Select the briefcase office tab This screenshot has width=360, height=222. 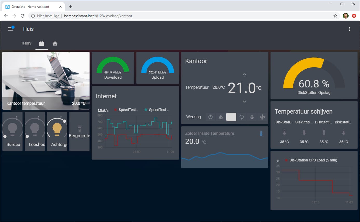tap(42, 43)
